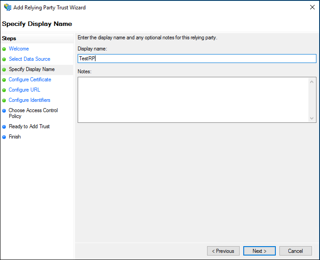Cancel the wizard
Screen dimensions: 320x260
(x=295, y=251)
